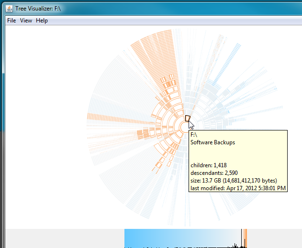Open the Help menu
302x248 pixels.
point(42,21)
